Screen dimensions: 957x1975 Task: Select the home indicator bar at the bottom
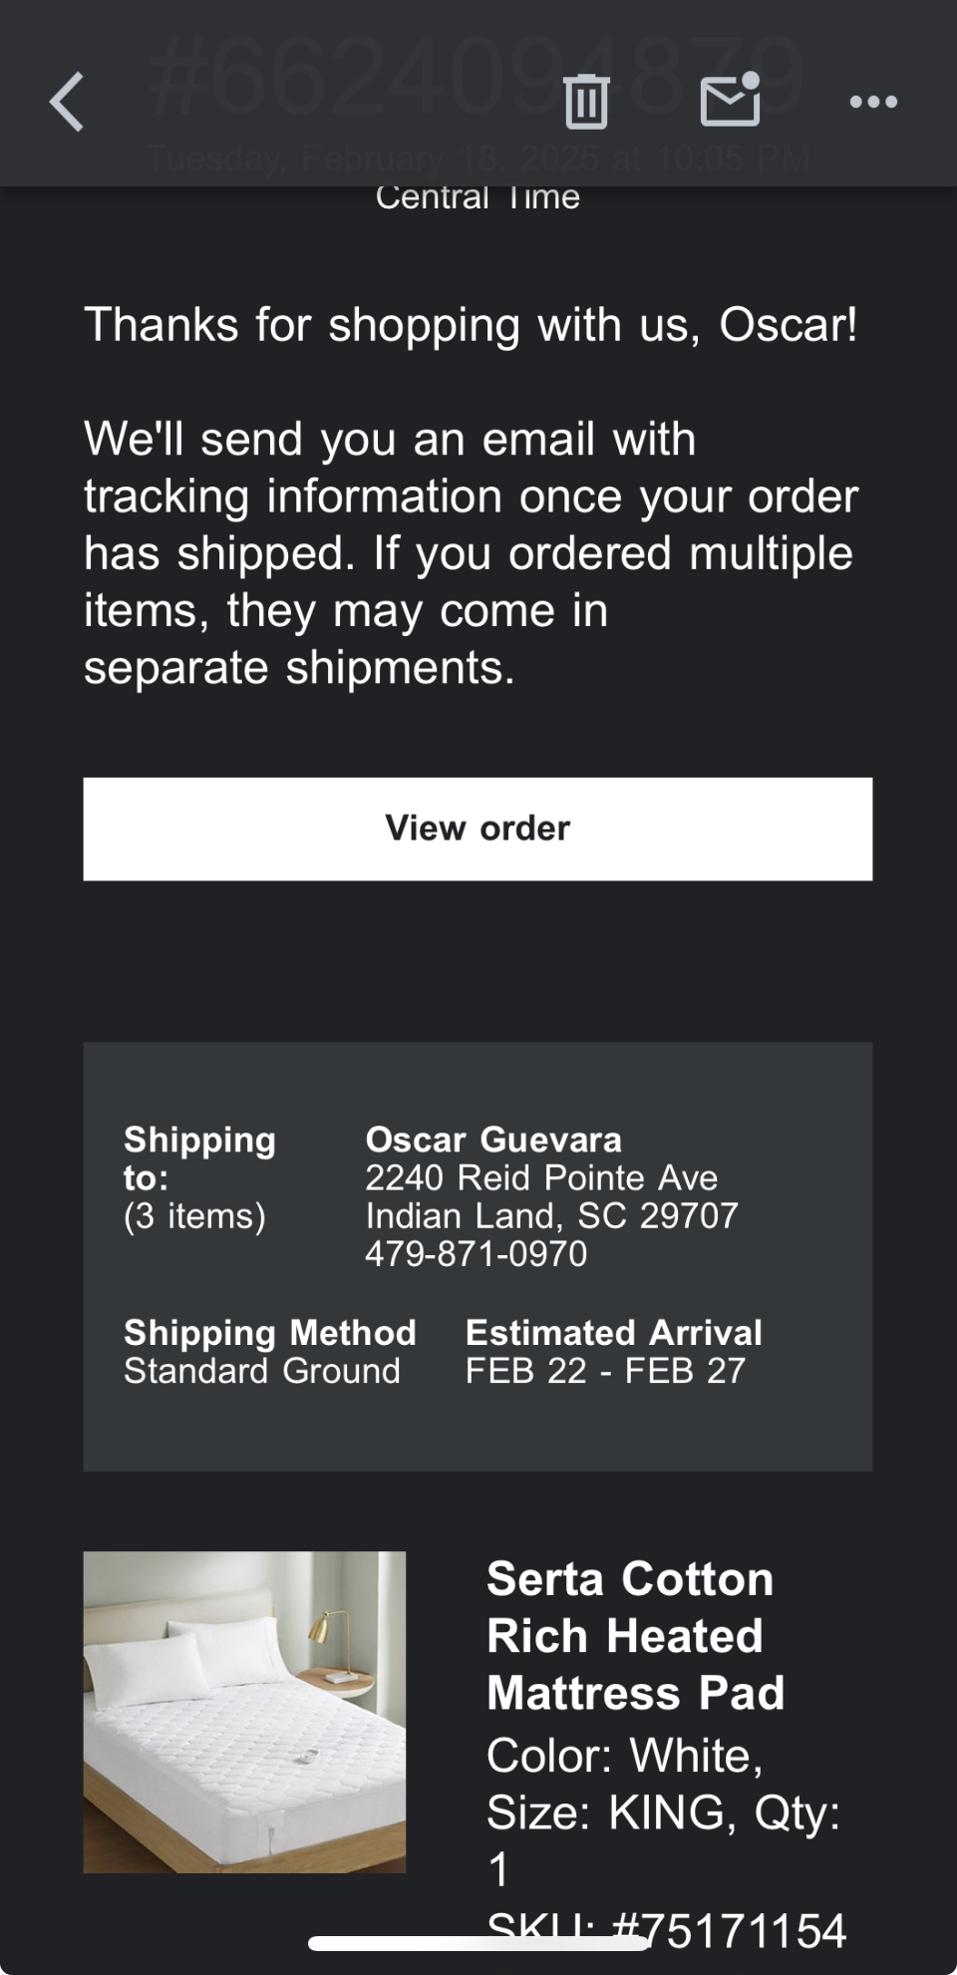[478, 1943]
